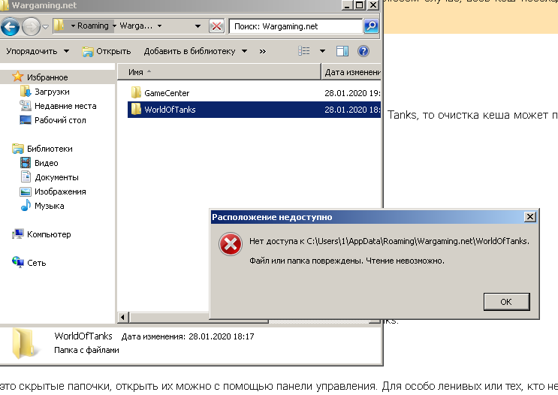Select Компьютер in navigation pane
Screen dimensions: 558x395
[49, 234]
